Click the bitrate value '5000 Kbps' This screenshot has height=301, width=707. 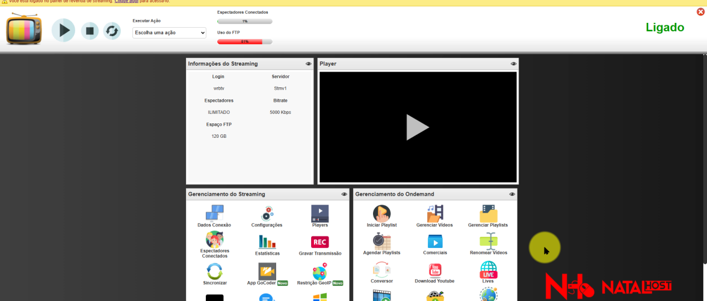tap(280, 113)
